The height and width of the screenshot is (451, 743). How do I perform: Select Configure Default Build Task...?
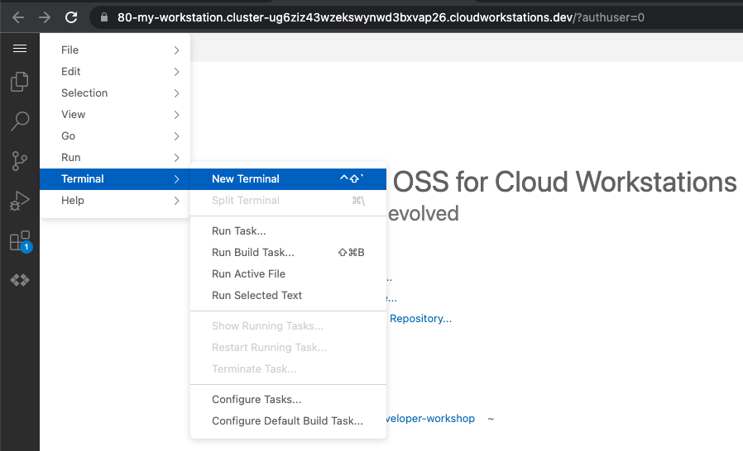(x=287, y=421)
